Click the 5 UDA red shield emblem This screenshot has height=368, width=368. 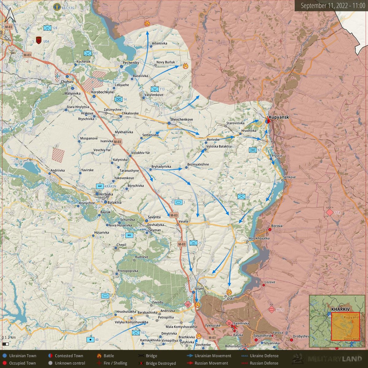[38, 40]
